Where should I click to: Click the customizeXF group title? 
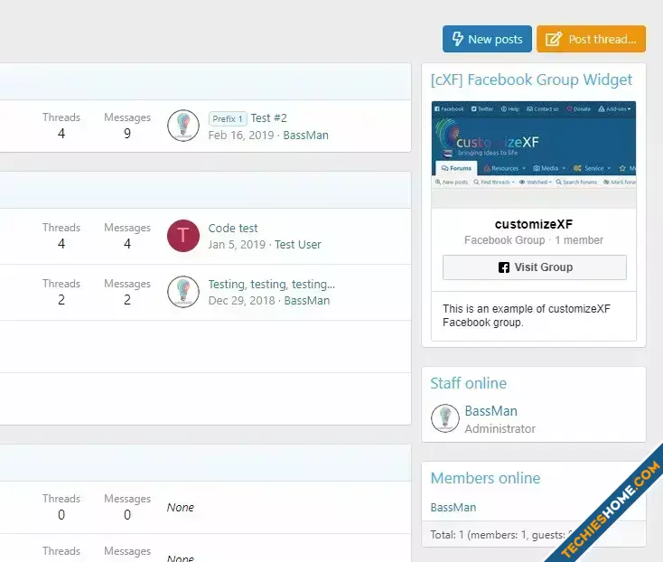click(534, 224)
